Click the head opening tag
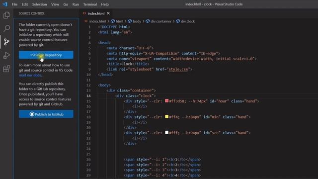Viewport: 318px width, 179px height. point(104,43)
